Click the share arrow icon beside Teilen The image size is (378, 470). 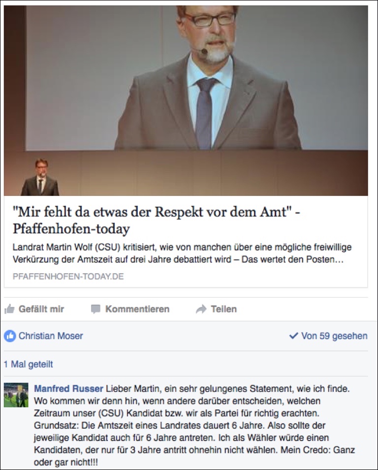coord(201,309)
